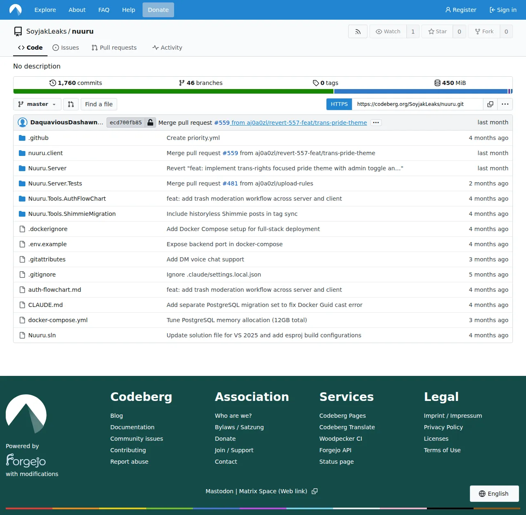Fork the nuuru repository
The width and height of the screenshot is (526, 515).
coord(484,32)
